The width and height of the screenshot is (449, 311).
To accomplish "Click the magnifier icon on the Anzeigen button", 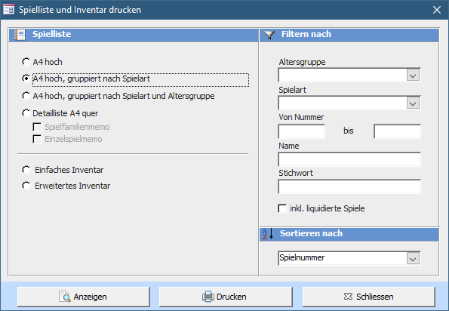I will (65, 297).
